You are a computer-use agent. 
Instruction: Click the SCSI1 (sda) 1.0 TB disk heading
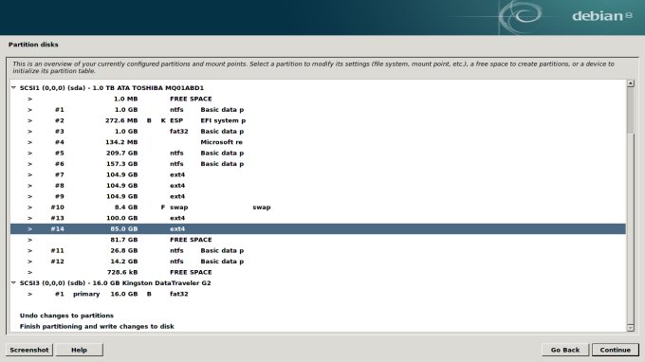(112, 87)
